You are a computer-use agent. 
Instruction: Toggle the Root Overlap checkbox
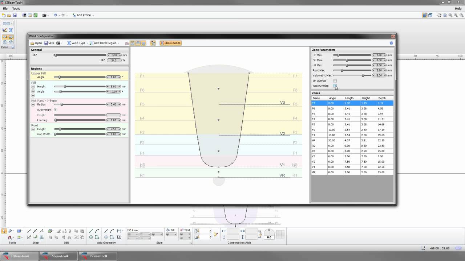click(335, 86)
